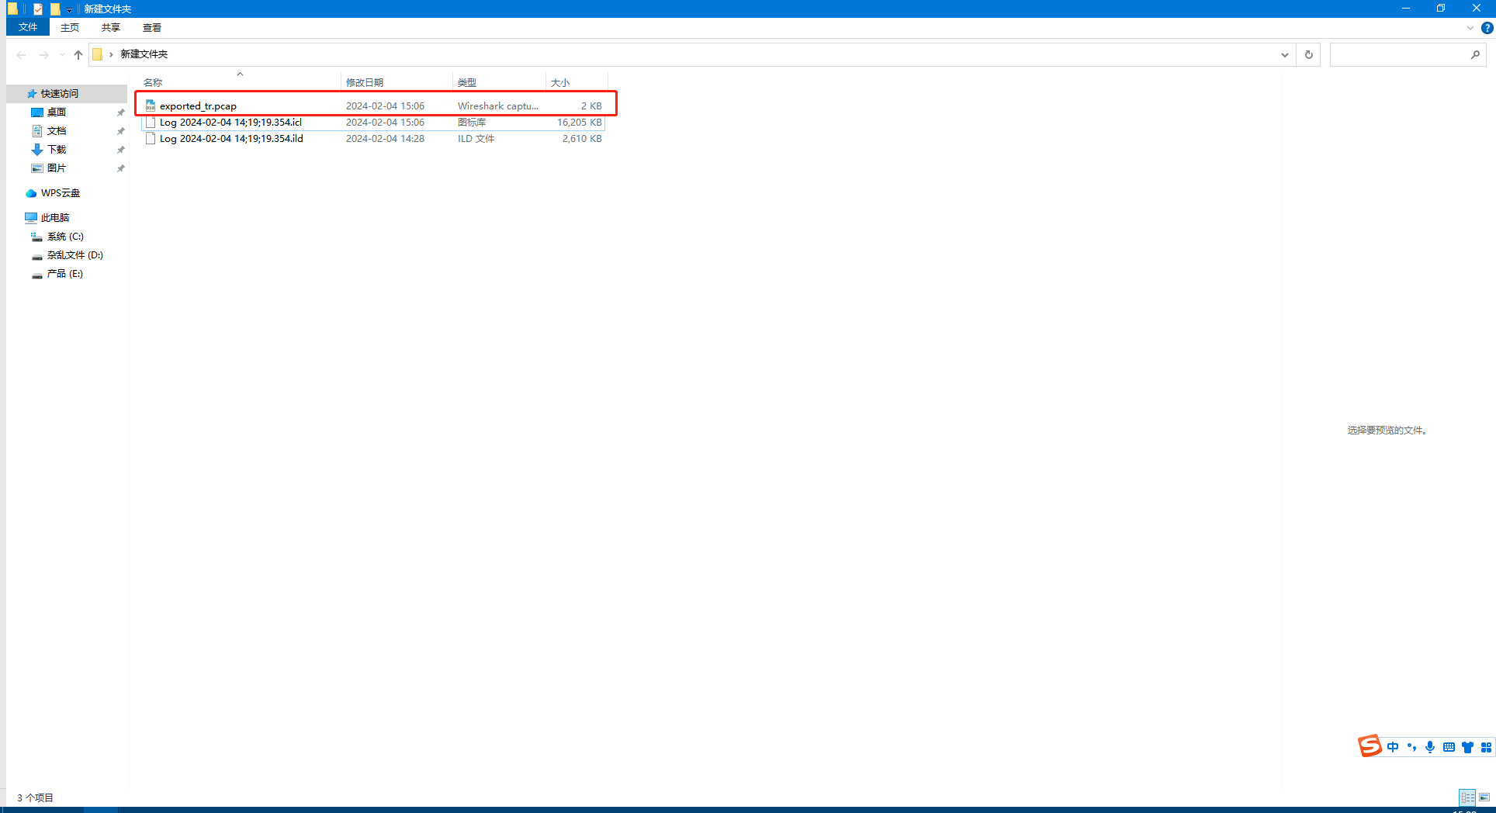Click the WPS云盘 cloud icon

coord(31,193)
